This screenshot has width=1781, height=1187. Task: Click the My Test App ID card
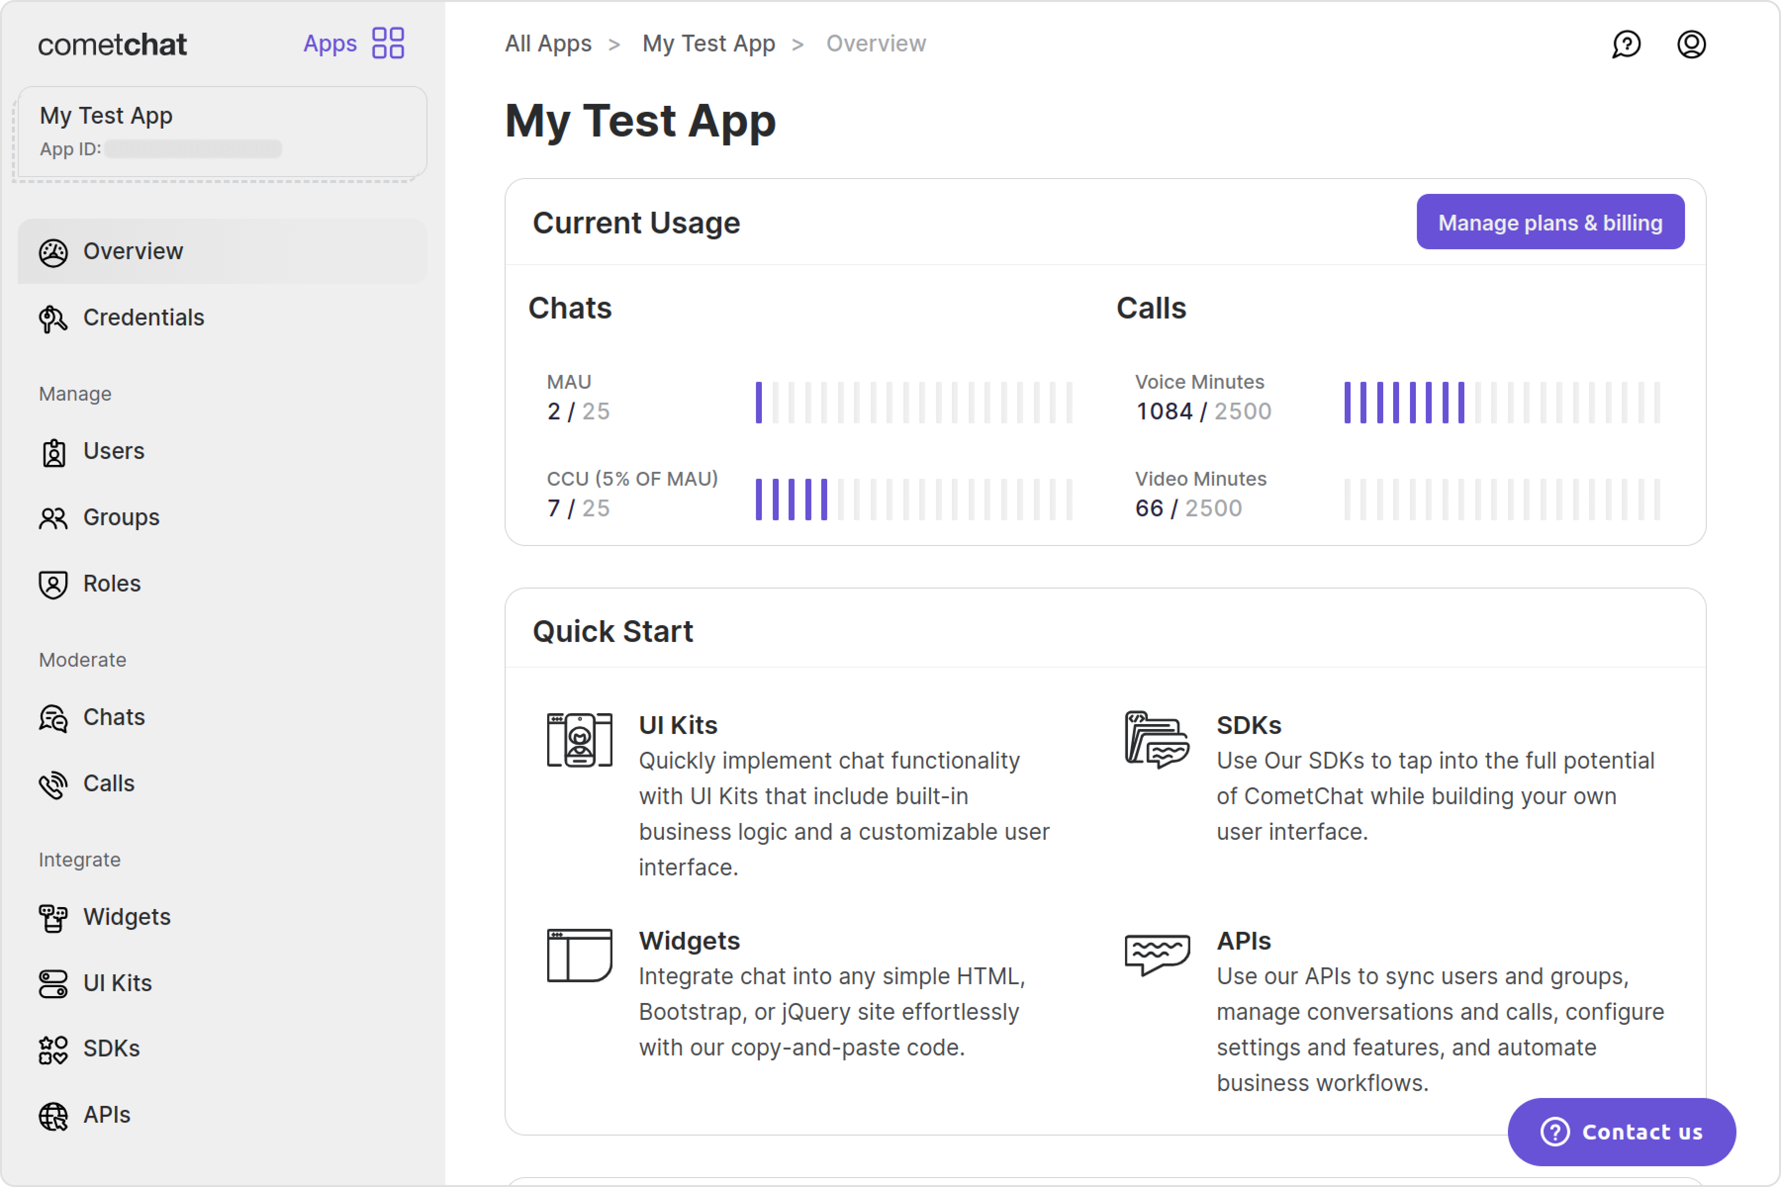(222, 133)
